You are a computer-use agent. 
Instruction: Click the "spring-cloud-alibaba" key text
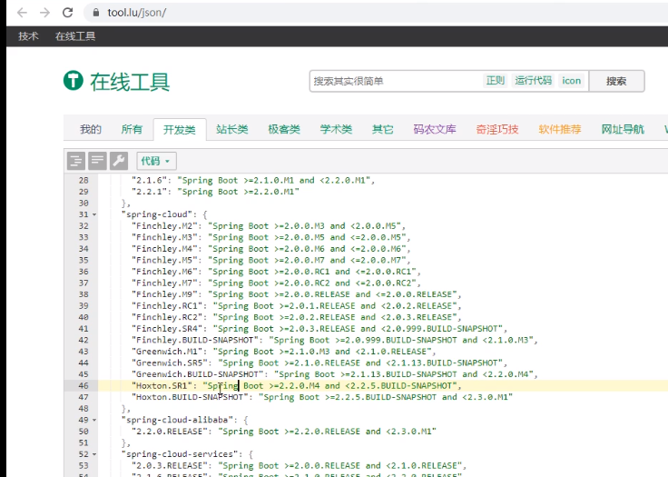[177, 420]
